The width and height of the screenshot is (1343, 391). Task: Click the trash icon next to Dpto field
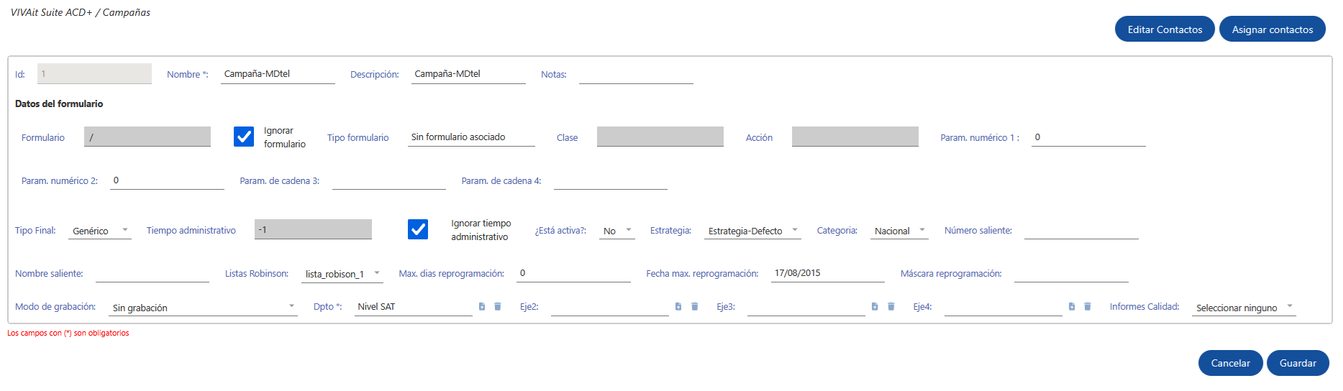[x=498, y=307]
